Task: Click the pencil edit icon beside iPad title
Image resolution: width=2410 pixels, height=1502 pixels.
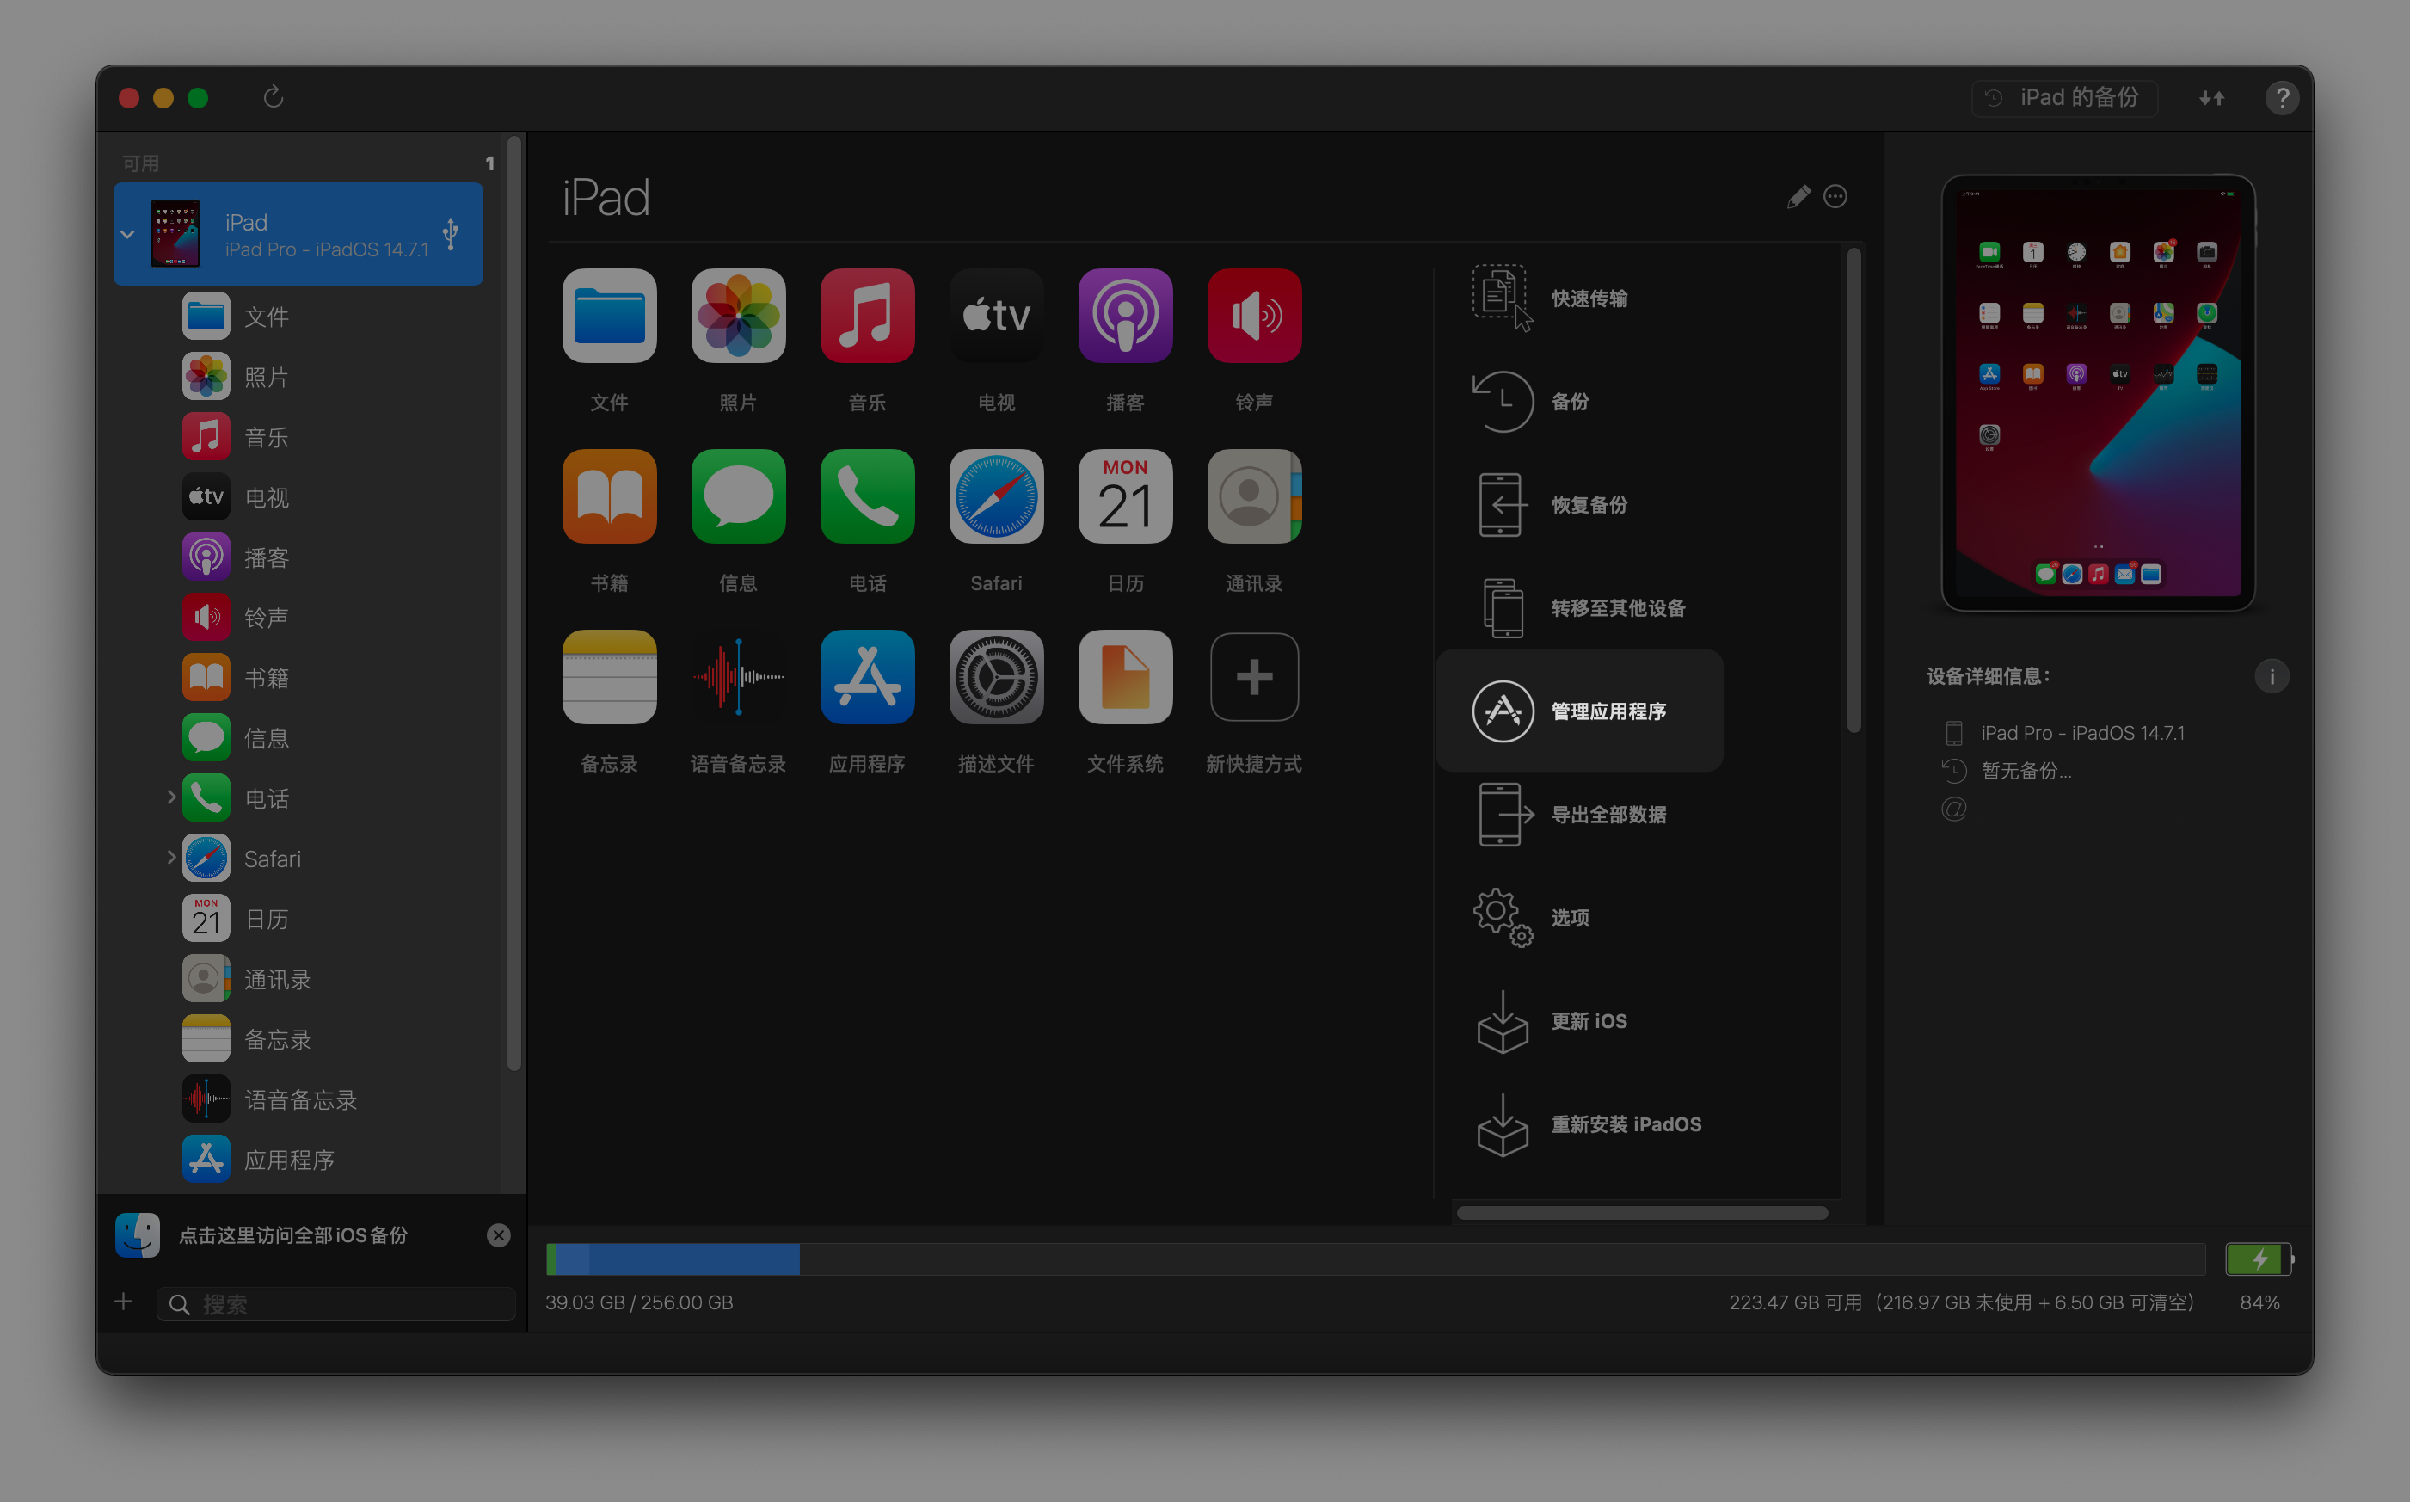Action: [1798, 197]
